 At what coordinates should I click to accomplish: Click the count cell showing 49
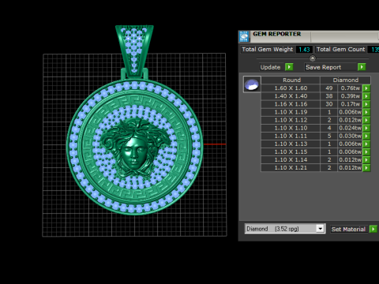pyautogui.click(x=329, y=88)
